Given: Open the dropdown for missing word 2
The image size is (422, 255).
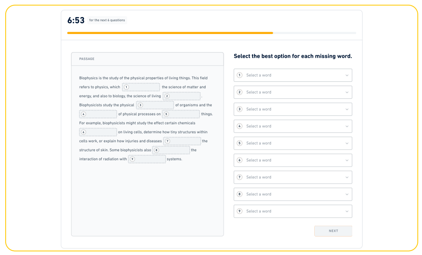Looking at the screenshot, I should (x=292, y=92).
